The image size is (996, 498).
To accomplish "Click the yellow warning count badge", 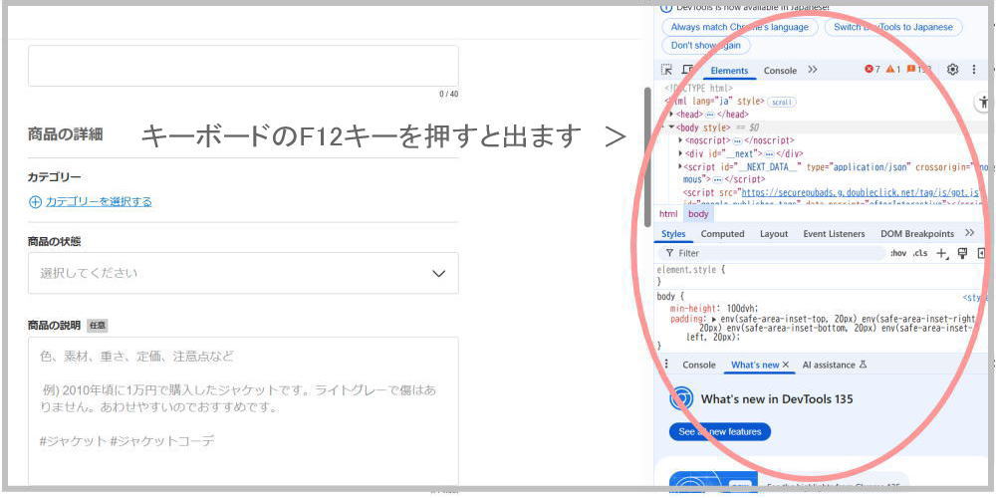I will [893, 70].
